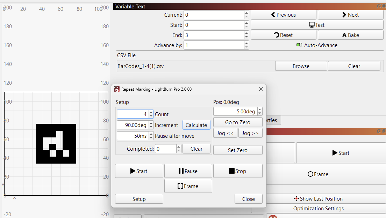Click the Calculate button
The width and height of the screenshot is (386, 218).
pyautogui.click(x=196, y=125)
